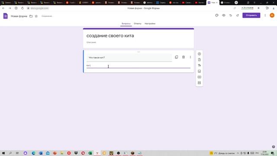Open the Windows Start menu
The width and height of the screenshot is (277, 156).
coord(3,153)
